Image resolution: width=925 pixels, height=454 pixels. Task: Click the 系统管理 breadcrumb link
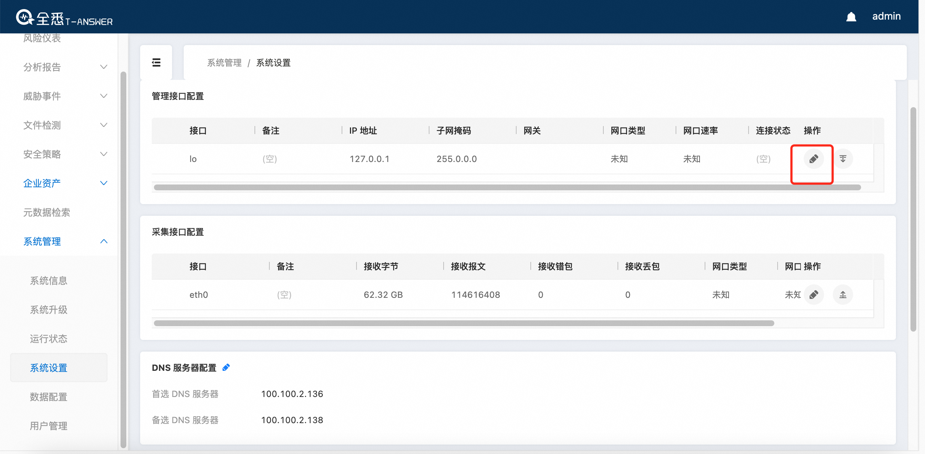pos(224,63)
